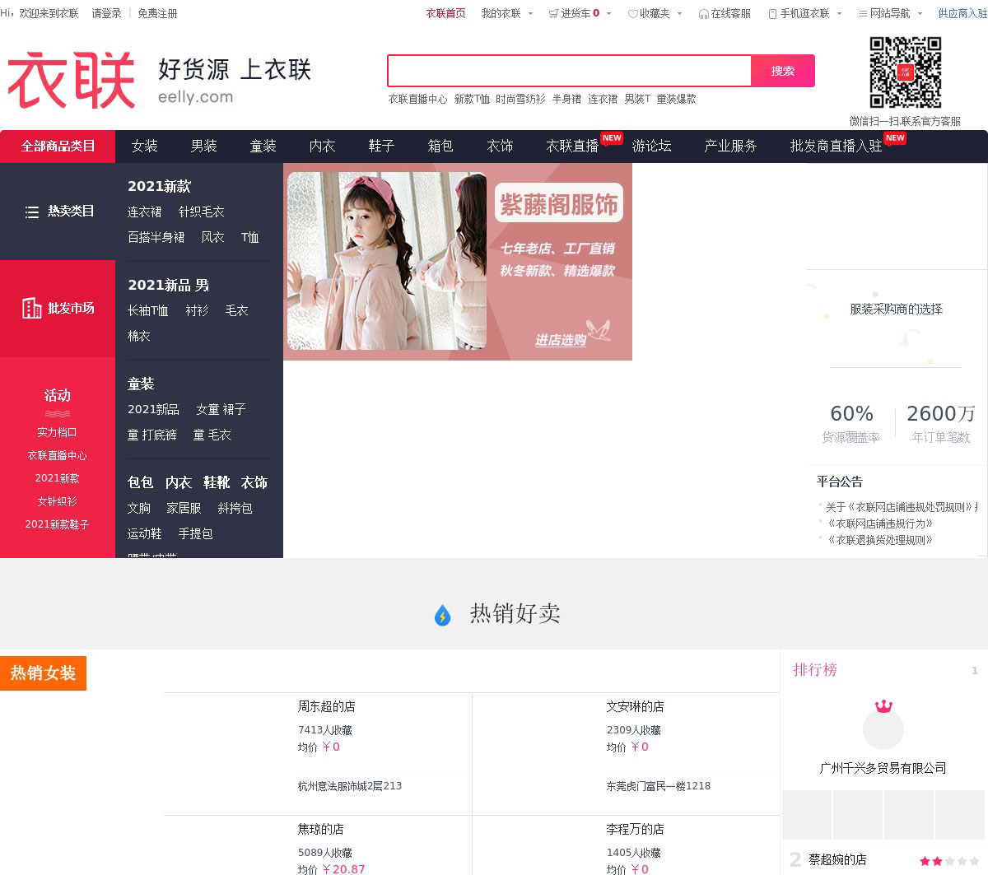Click the 供应商入驻 link

tap(962, 14)
